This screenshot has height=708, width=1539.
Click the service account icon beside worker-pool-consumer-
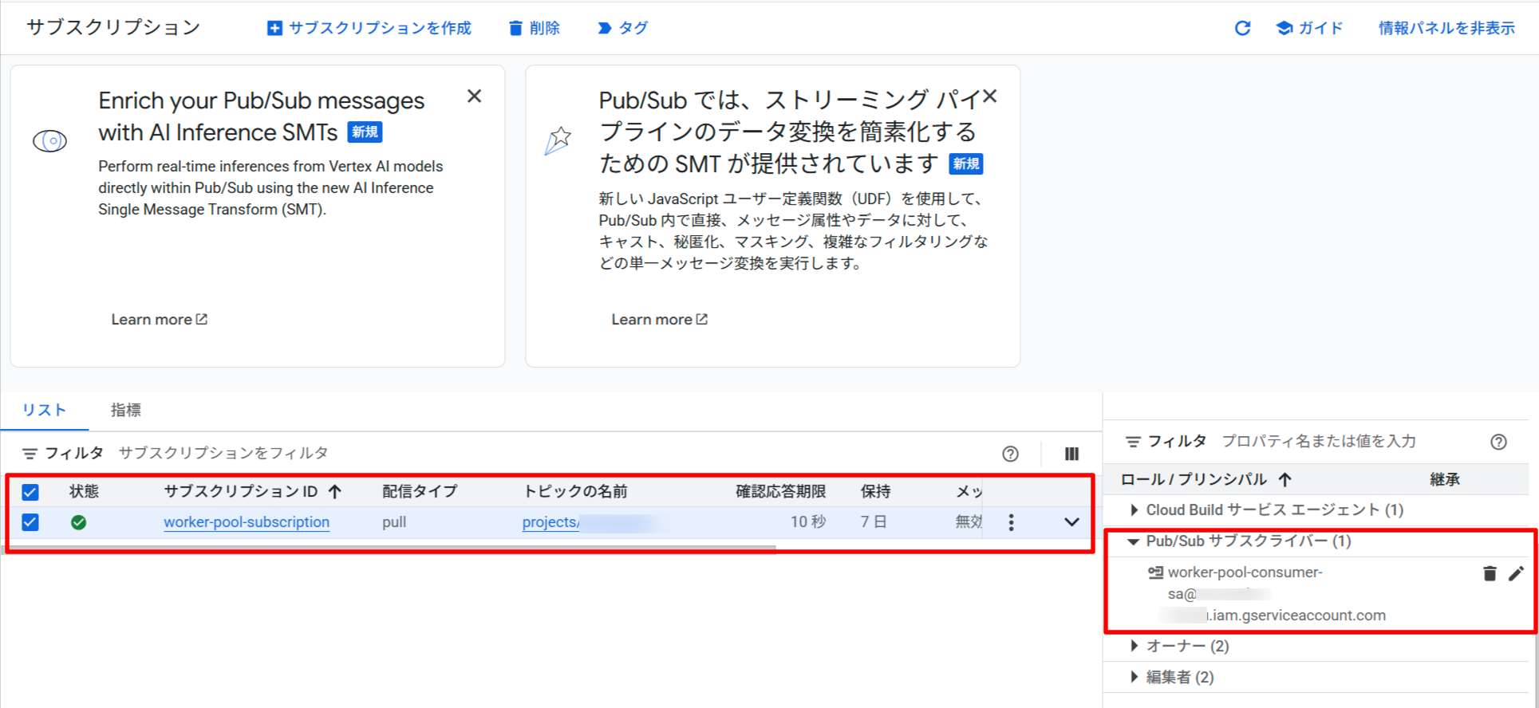(1155, 572)
